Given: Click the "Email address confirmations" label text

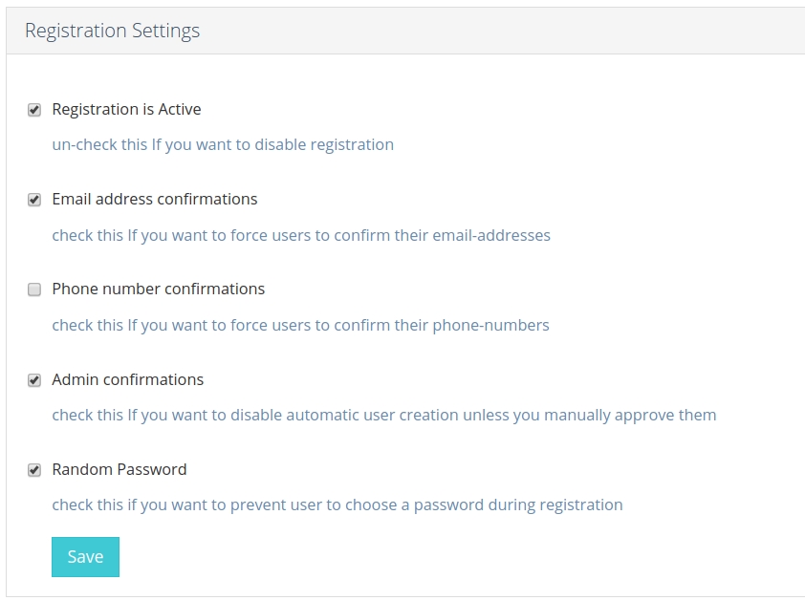Looking at the screenshot, I should tap(154, 199).
